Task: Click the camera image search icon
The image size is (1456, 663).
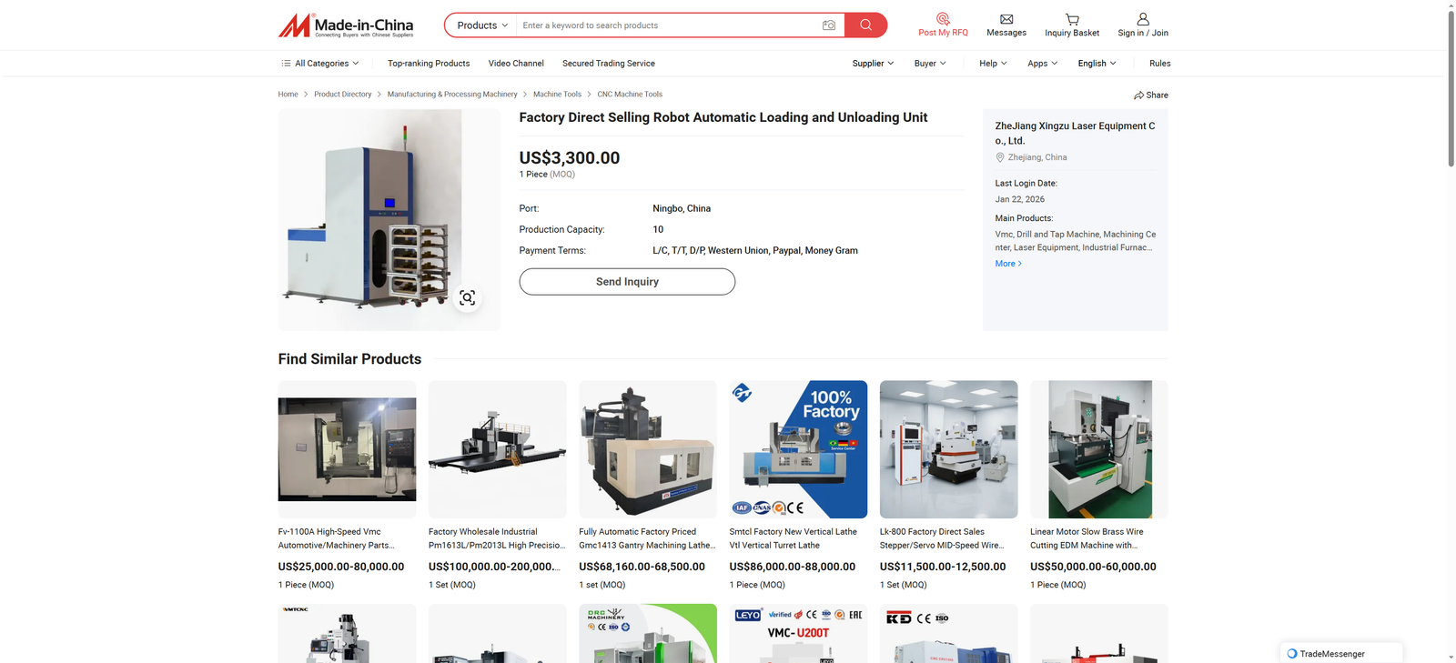Action: [x=828, y=25]
